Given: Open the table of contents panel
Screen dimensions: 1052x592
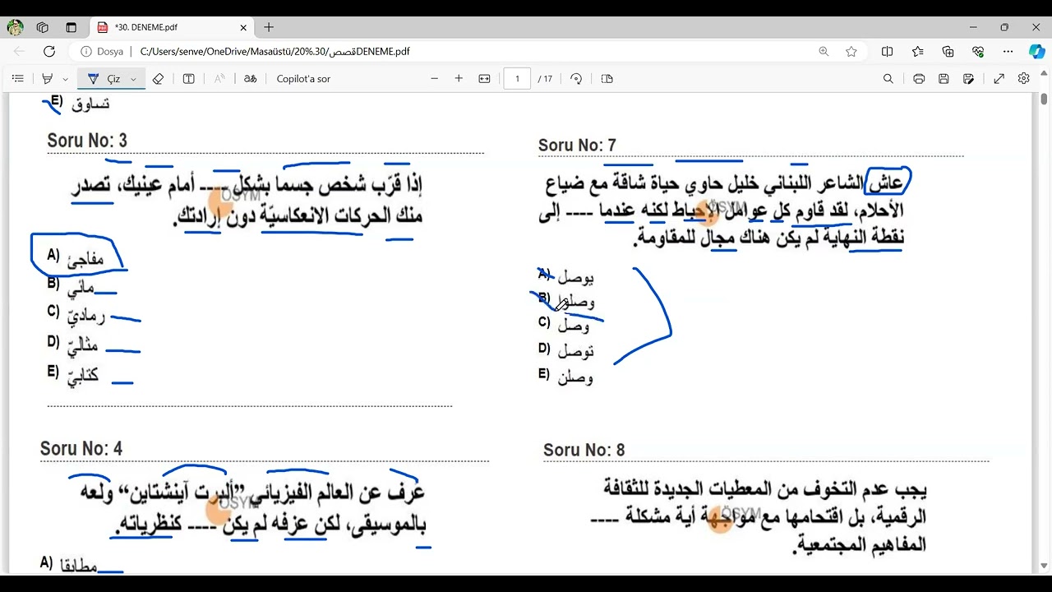Looking at the screenshot, I should pos(18,79).
